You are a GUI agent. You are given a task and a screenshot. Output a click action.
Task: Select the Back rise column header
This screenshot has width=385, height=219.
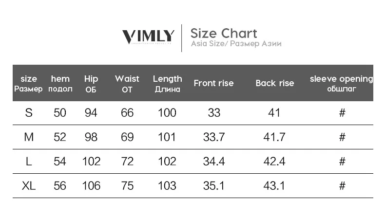pos(275,83)
